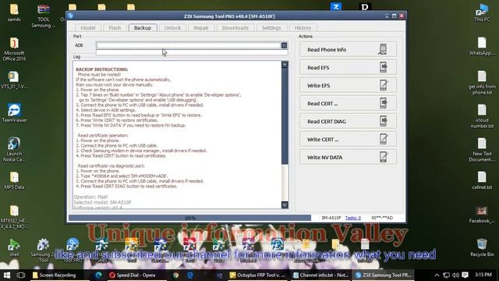This screenshot has height=281, width=499.
Task: Select the Backup tab
Action: pyautogui.click(x=142, y=28)
